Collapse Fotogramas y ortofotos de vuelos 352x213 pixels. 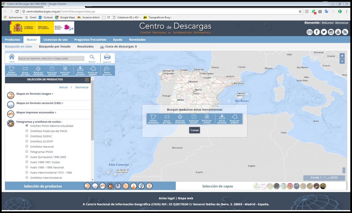click(x=39, y=121)
